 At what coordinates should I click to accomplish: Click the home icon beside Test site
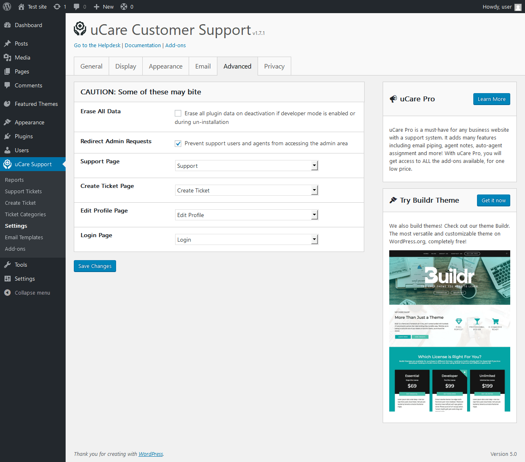(x=21, y=7)
